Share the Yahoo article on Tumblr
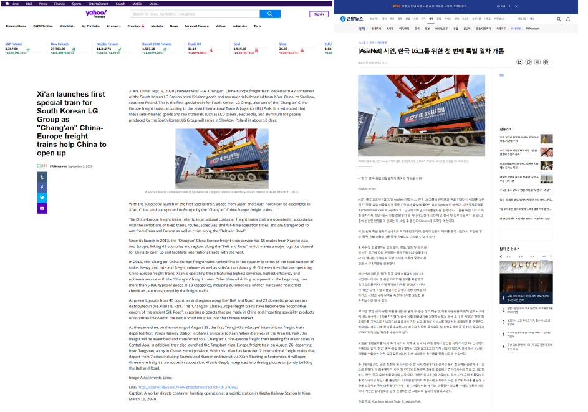Viewport: 588px width, 412px height. 42,177
